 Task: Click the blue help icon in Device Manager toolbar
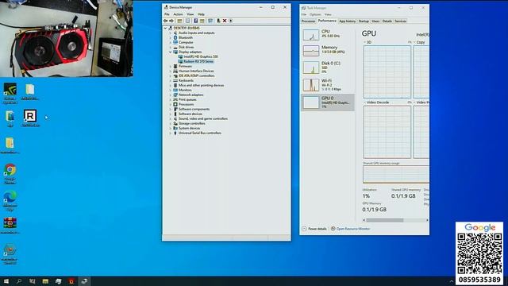pyautogui.click(x=196, y=21)
